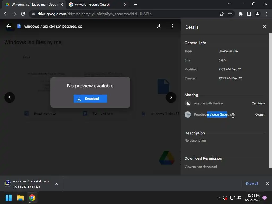Close the downloads bar
The height and width of the screenshot is (204, 272).
pos(267,184)
